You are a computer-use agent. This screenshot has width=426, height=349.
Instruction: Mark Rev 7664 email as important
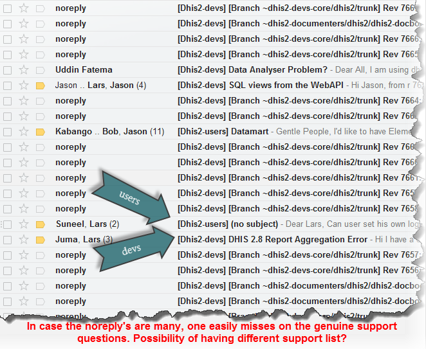40,101
